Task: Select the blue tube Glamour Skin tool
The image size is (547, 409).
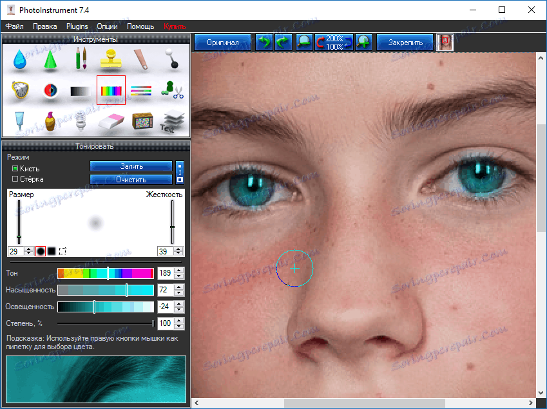Action: pyautogui.click(x=20, y=120)
